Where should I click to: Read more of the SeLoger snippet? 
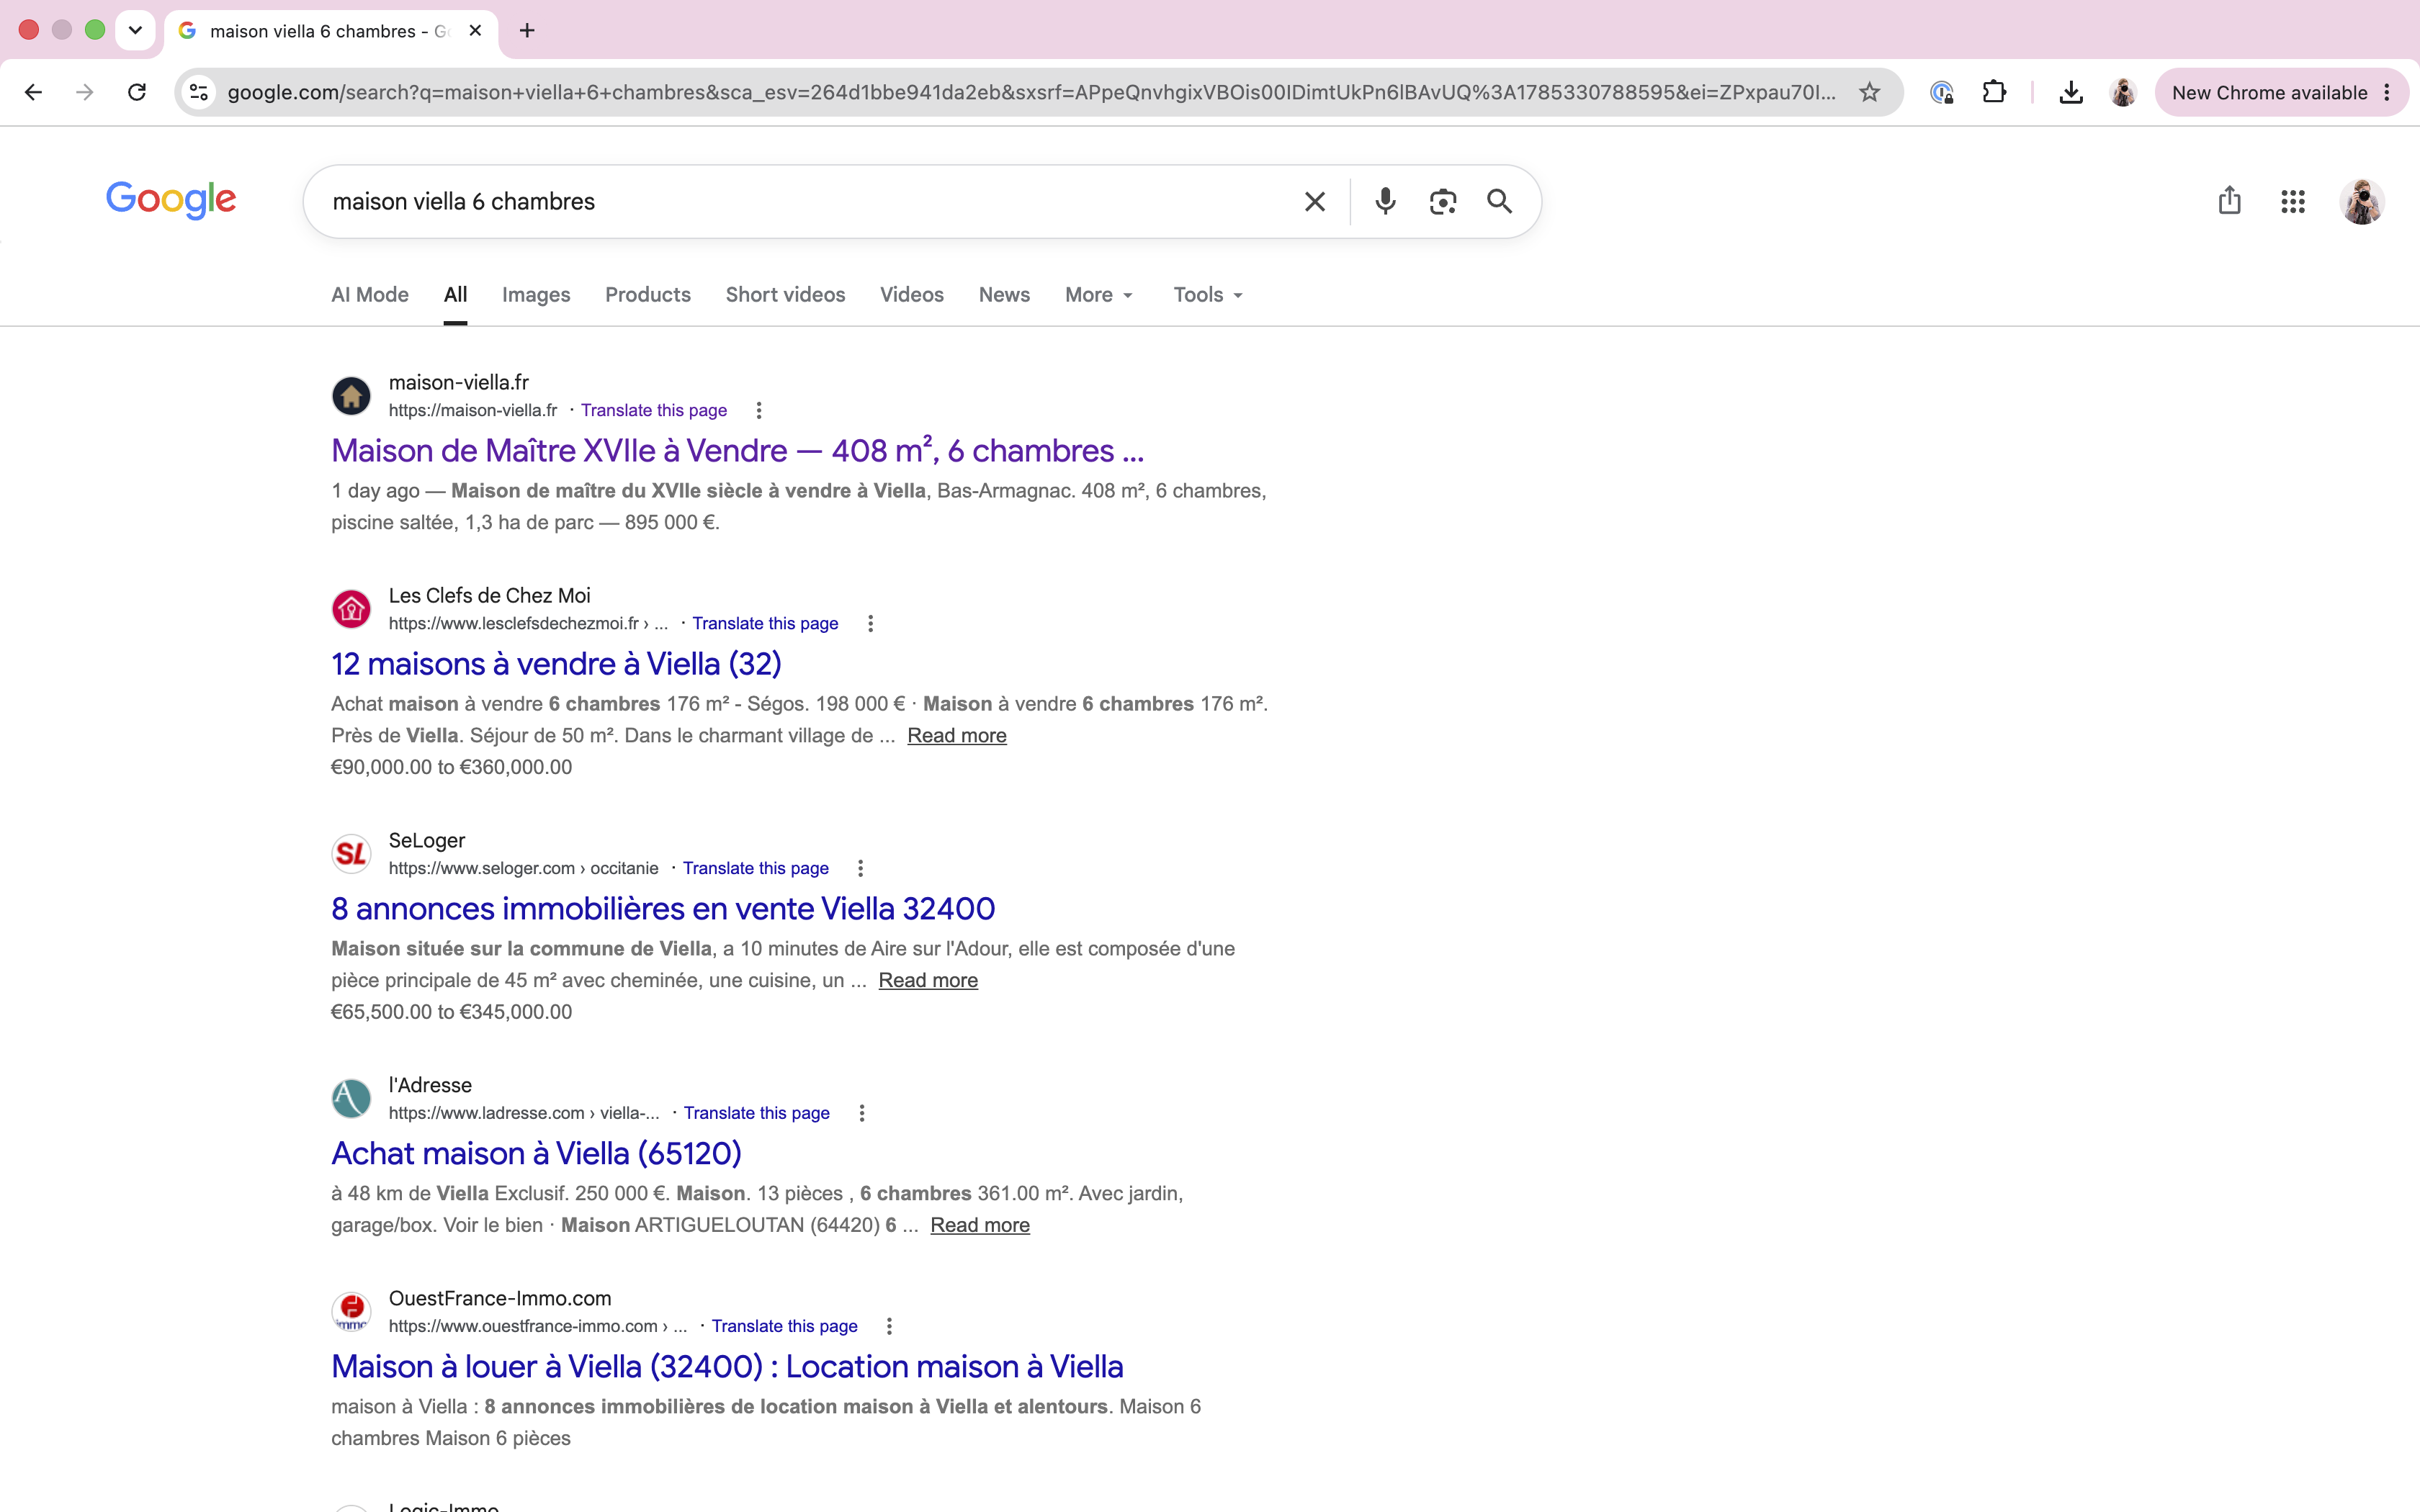(x=928, y=981)
